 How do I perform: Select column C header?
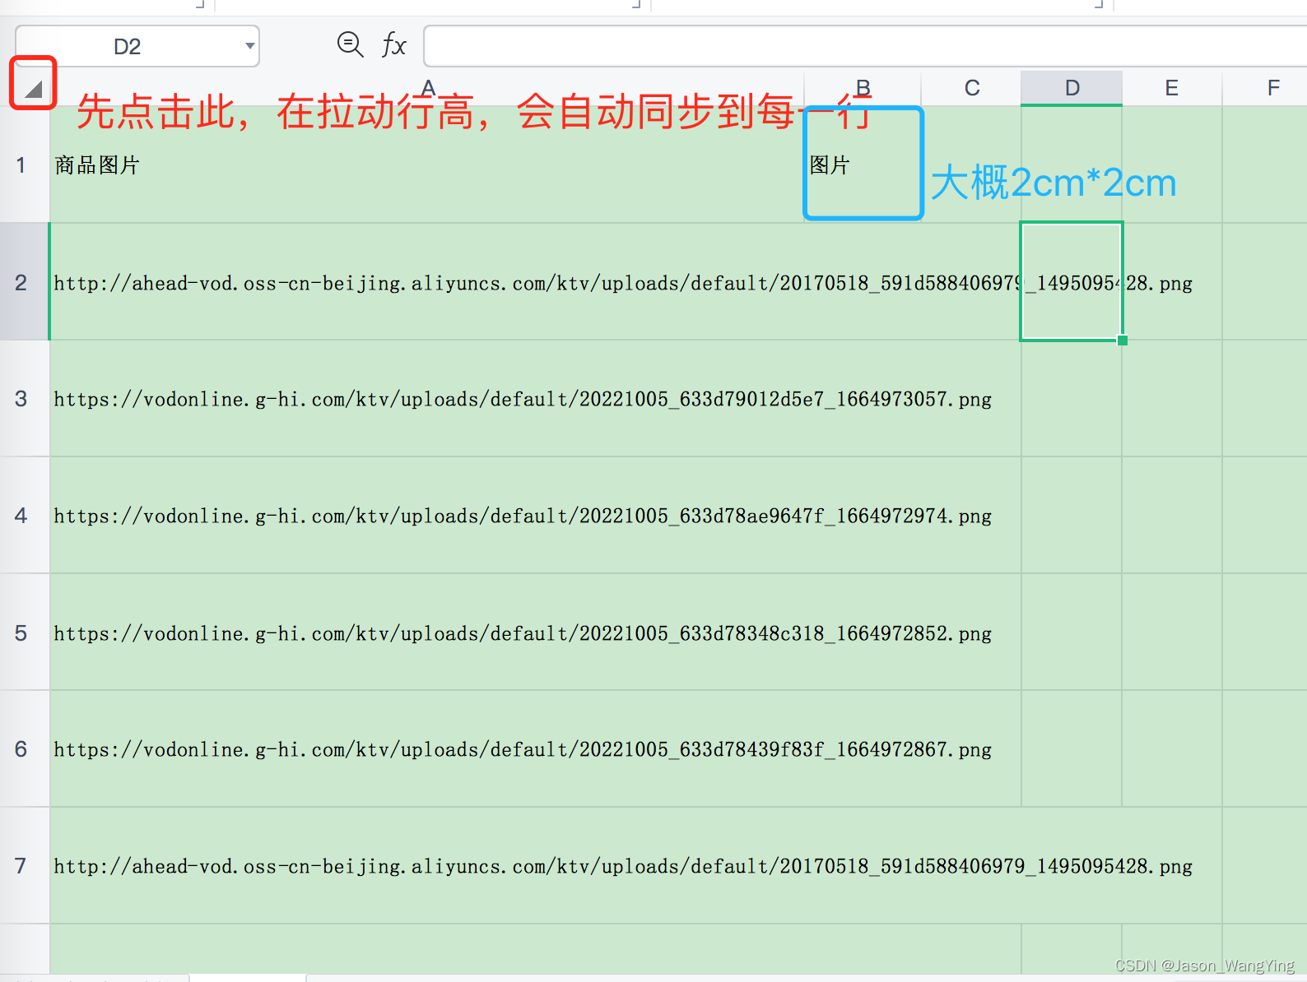pos(972,88)
